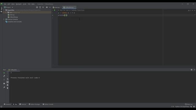Rerun the script with the green arrow in the Run panel
This screenshot has height=110, width=196.
tap(4, 73)
